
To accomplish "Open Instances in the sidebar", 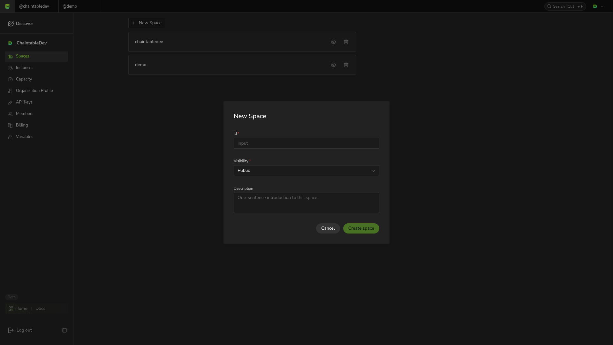I will [x=36, y=68].
